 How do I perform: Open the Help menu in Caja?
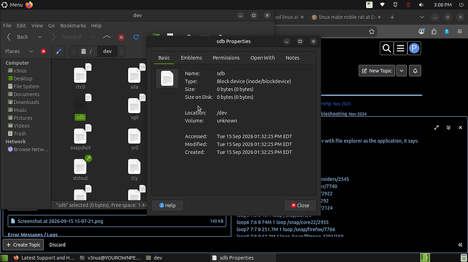[x=96, y=26]
